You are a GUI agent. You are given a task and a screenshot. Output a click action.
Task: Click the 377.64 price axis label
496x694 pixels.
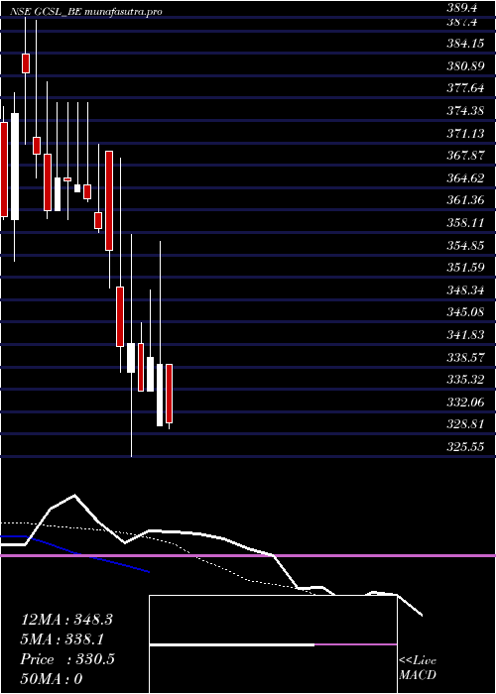point(464,88)
